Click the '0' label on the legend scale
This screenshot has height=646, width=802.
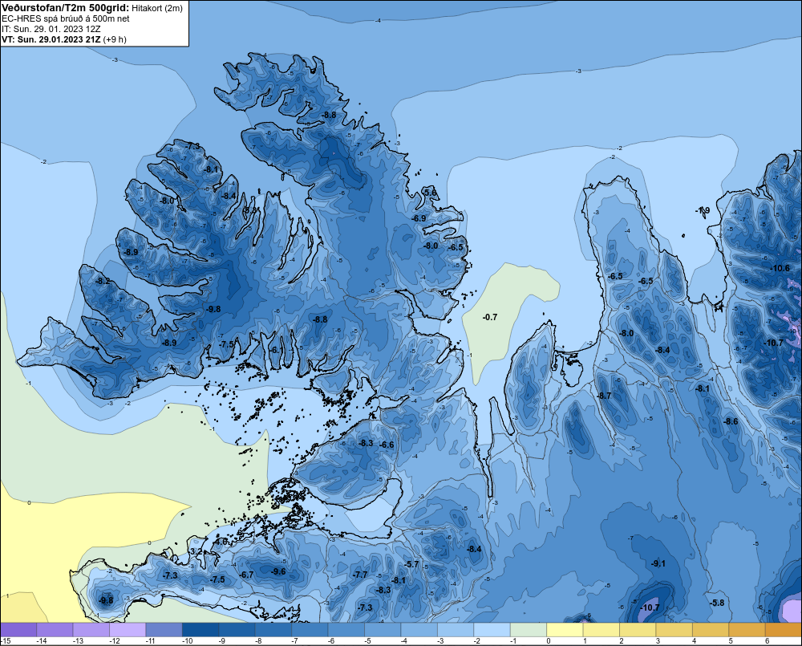pyautogui.click(x=549, y=641)
